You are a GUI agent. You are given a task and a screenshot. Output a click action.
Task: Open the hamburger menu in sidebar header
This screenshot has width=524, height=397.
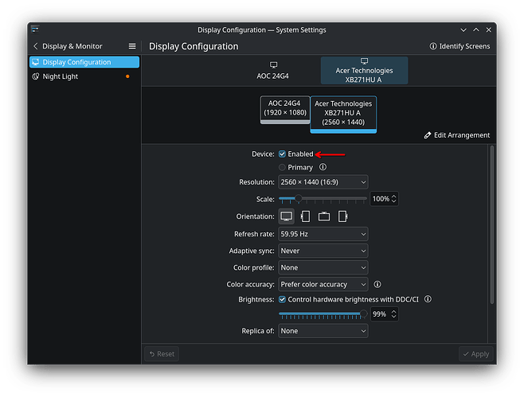[x=132, y=46]
